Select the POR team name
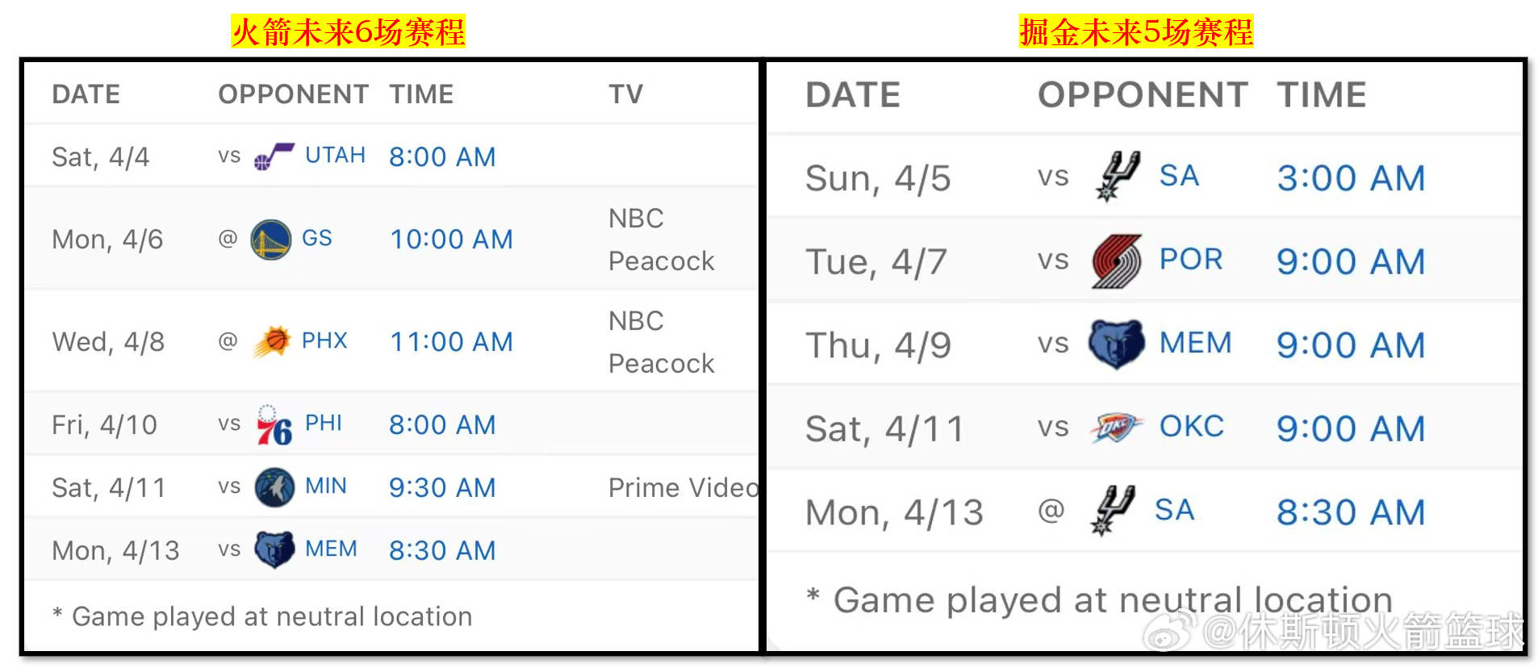This screenshot has width=1538, height=668. click(1191, 260)
